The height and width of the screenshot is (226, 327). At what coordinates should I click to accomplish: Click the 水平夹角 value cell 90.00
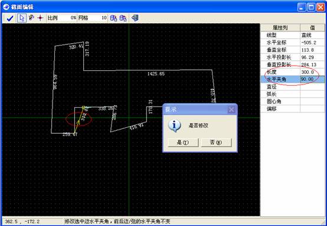click(x=312, y=79)
